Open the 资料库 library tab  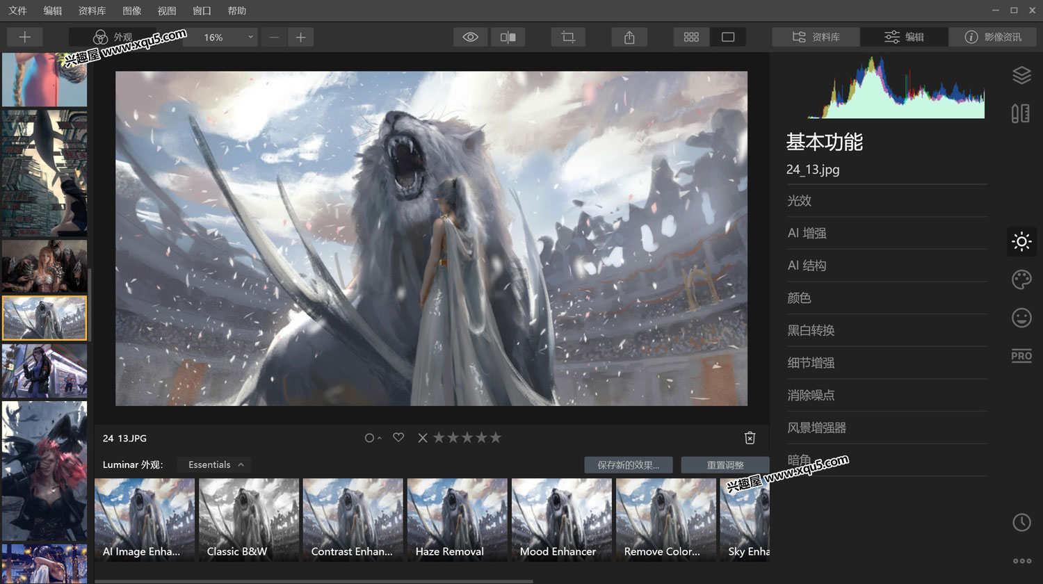[x=816, y=37]
